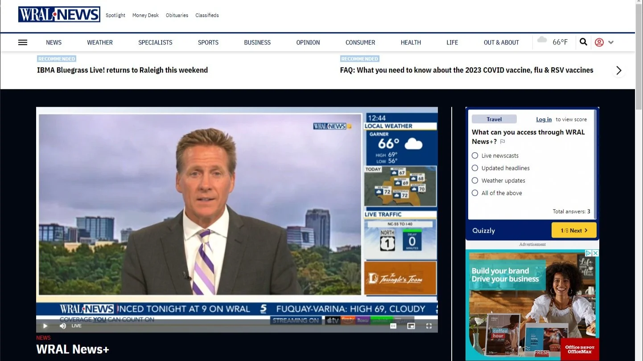Click the cloudy weather icon in navbar
The height and width of the screenshot is (361, 643).
point(542,40)
